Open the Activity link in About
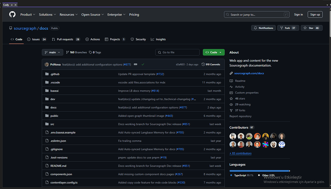Image resolution: width=331 pixels, height=189 pixels. [x=240, y=87]
